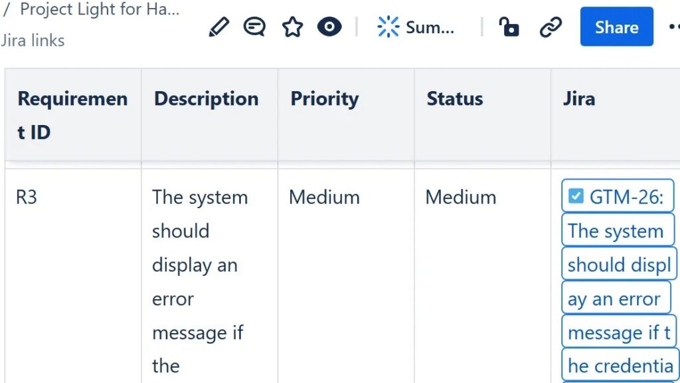Click the GTM-26 task type checkbox icon
The height and width of the screenshot is (383, 680).
coord(576,196)
